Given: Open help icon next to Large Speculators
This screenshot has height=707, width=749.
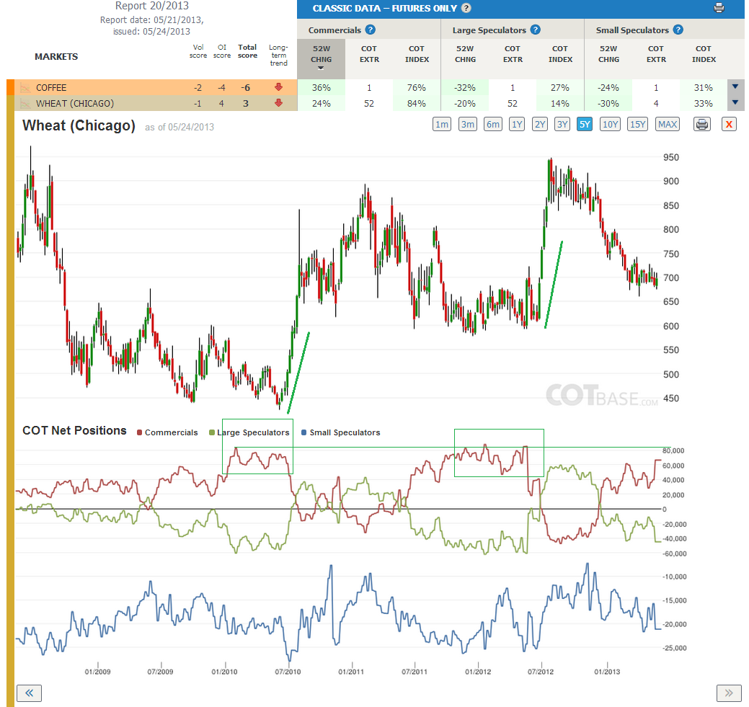Looking at the screenshot, I should (536, 30).
